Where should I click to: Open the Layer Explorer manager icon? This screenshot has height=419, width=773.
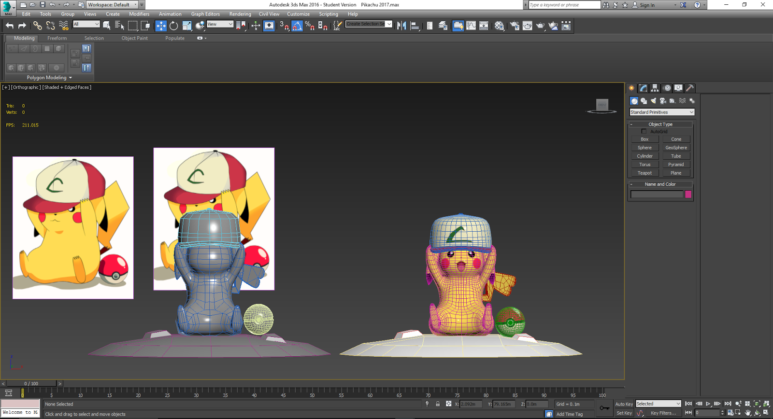pos(443,26)
